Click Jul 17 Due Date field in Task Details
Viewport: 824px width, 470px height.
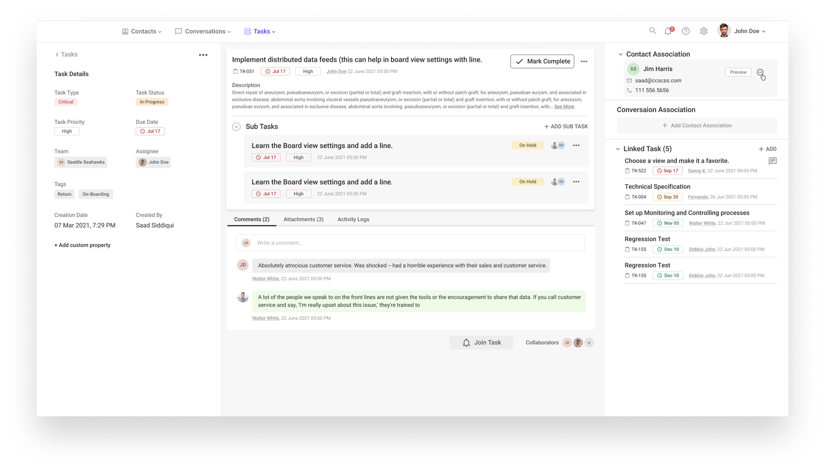click(150, 131)
